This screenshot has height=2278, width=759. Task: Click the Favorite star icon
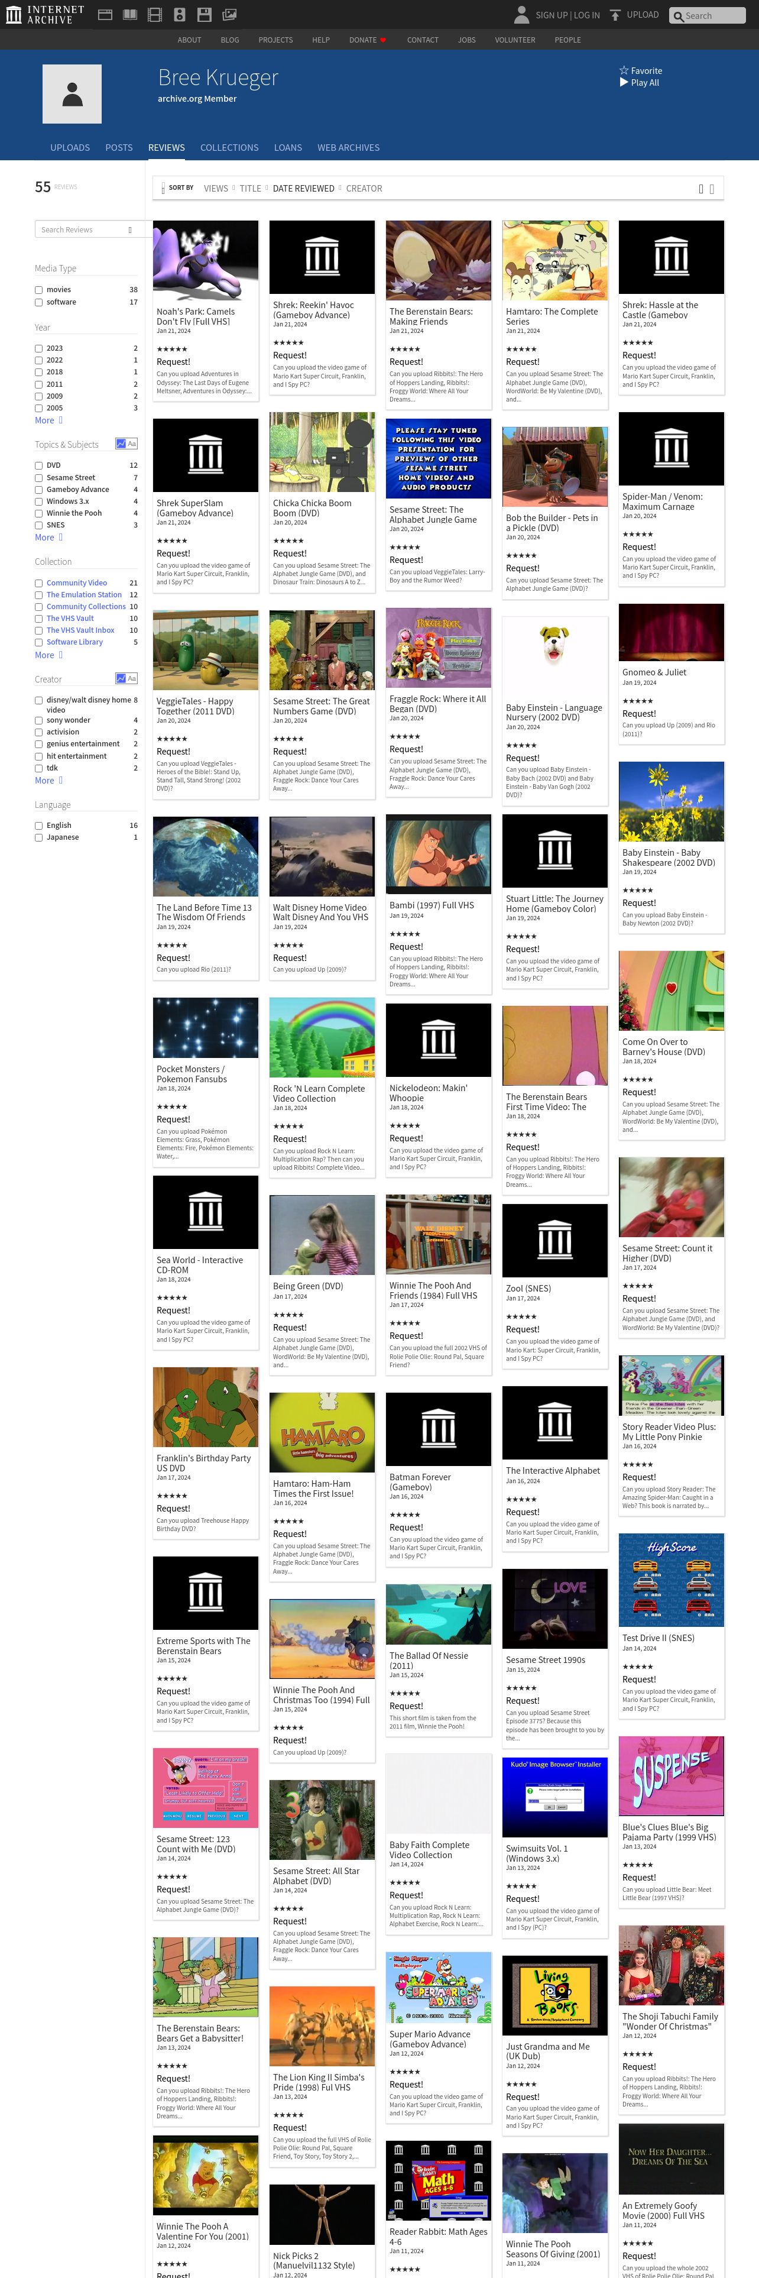click(x=624, y=71)
